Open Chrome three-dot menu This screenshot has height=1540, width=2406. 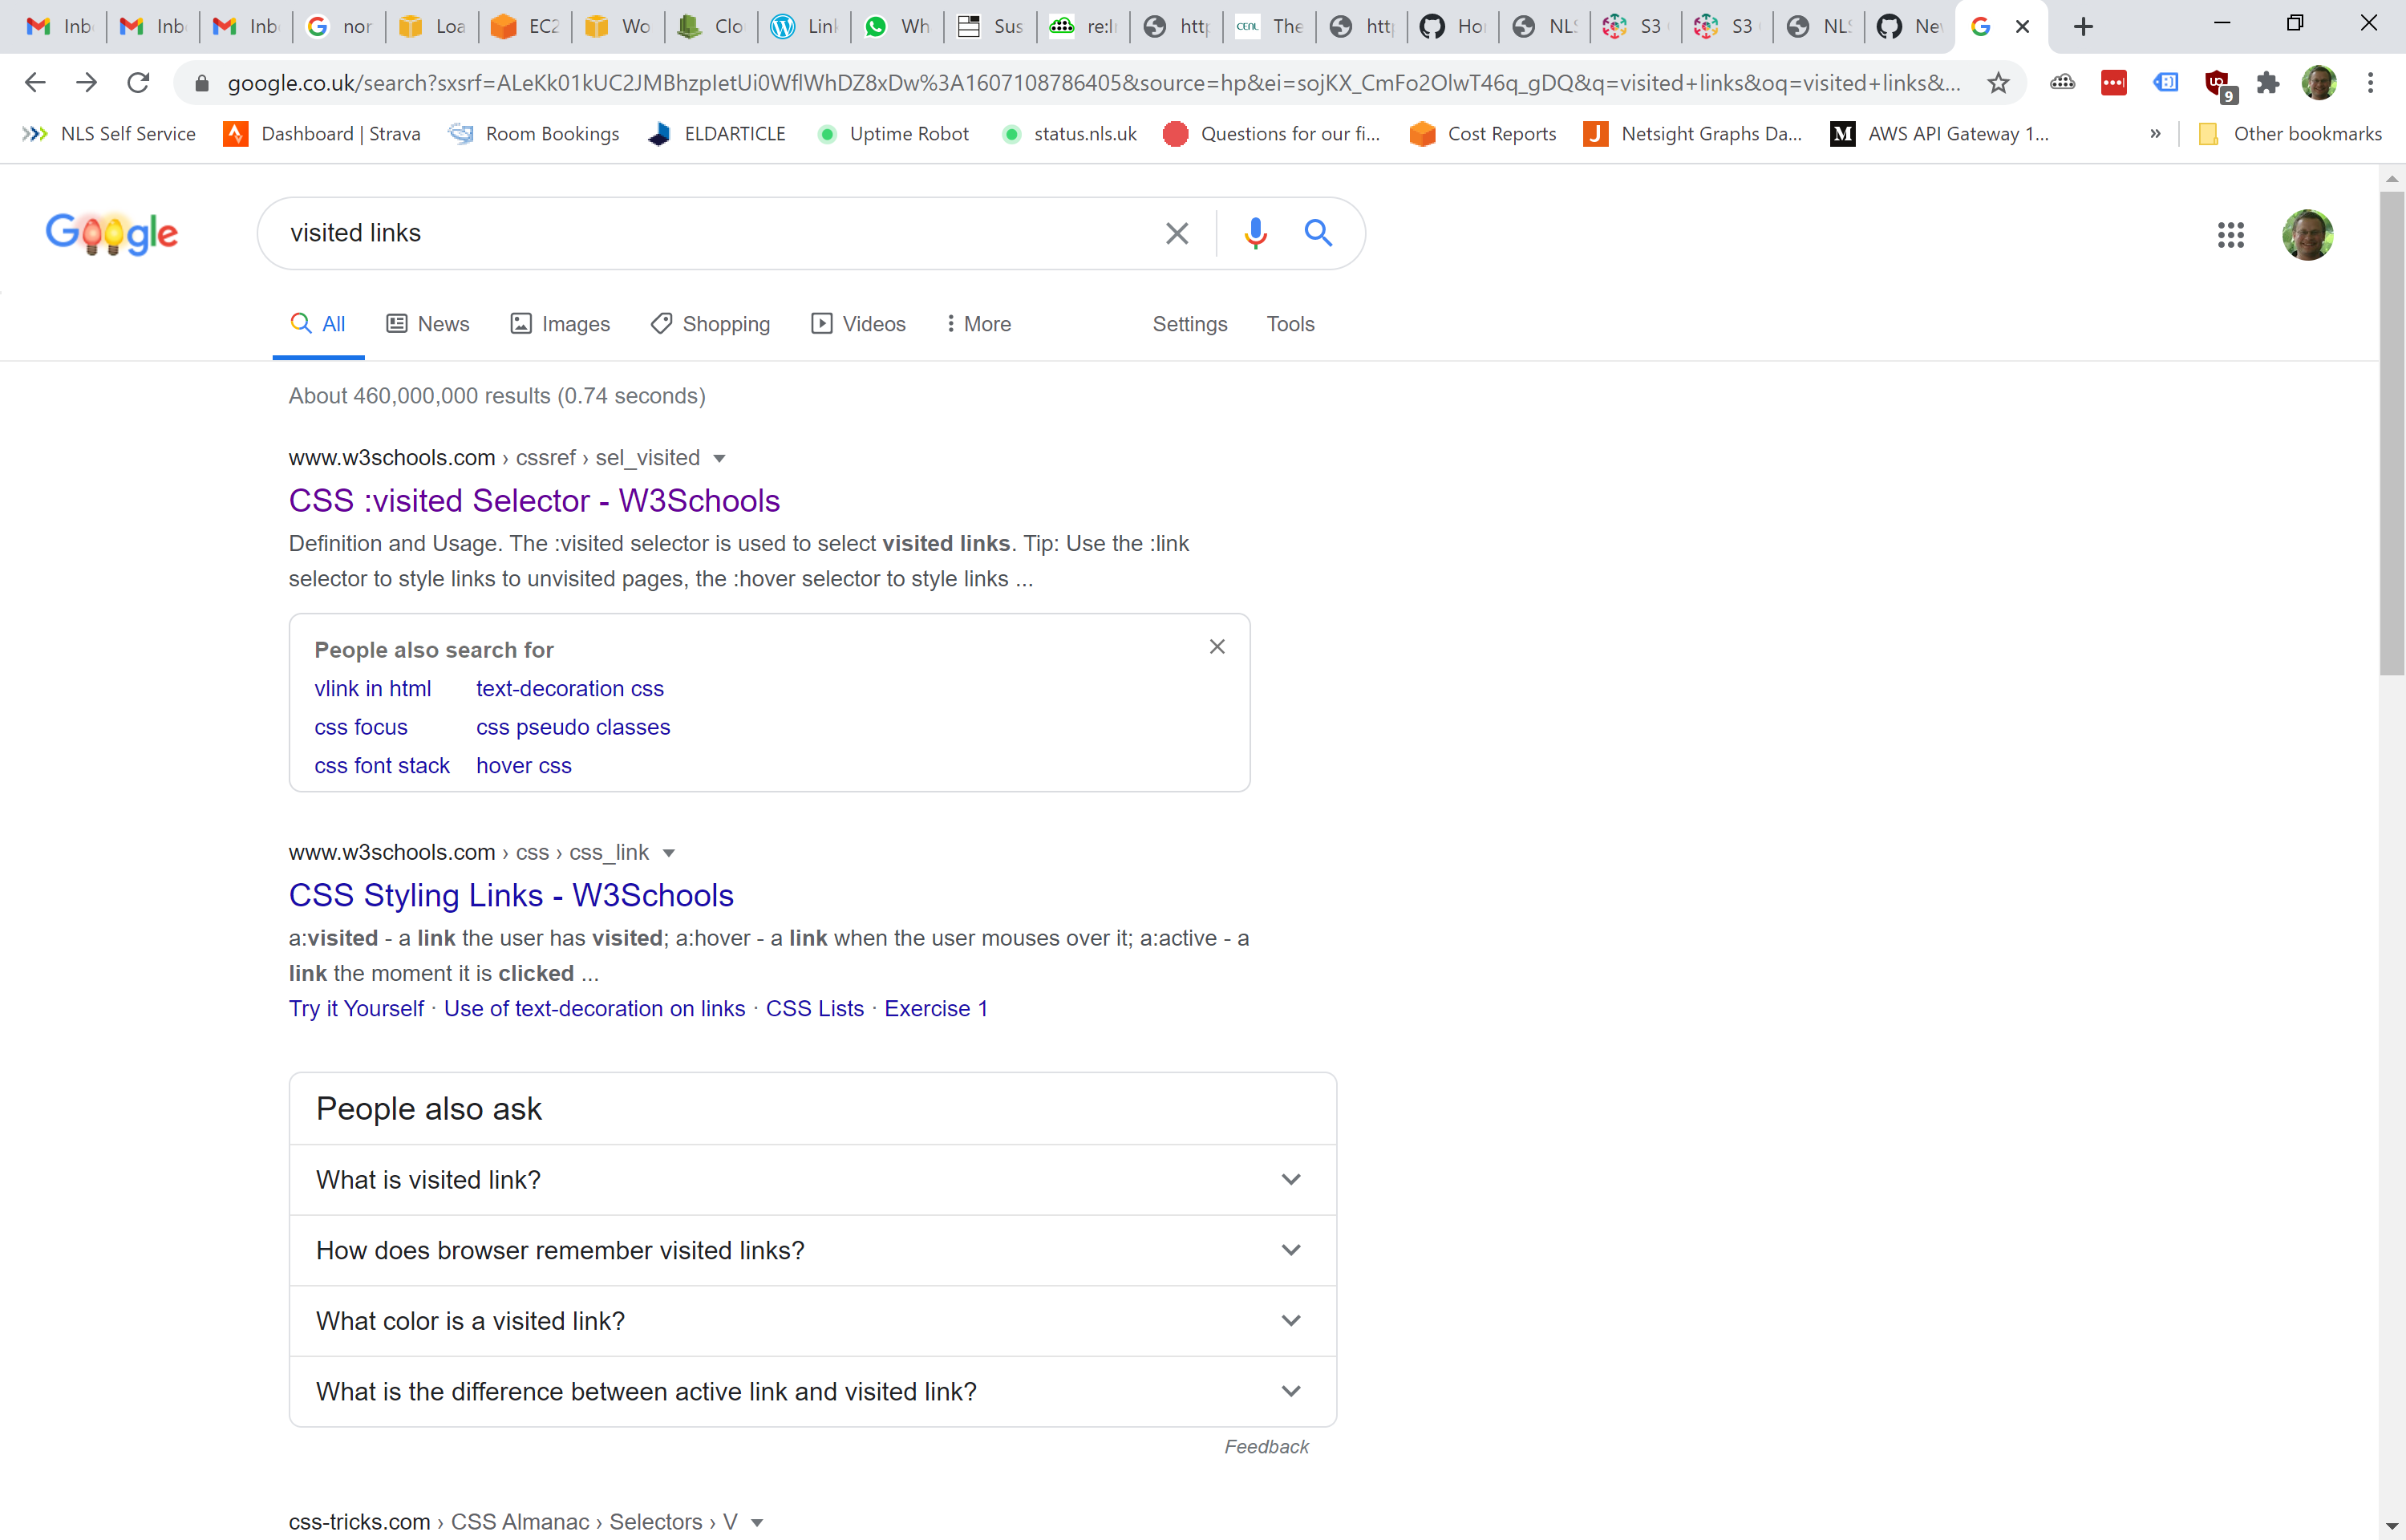tap(2370, 82)
